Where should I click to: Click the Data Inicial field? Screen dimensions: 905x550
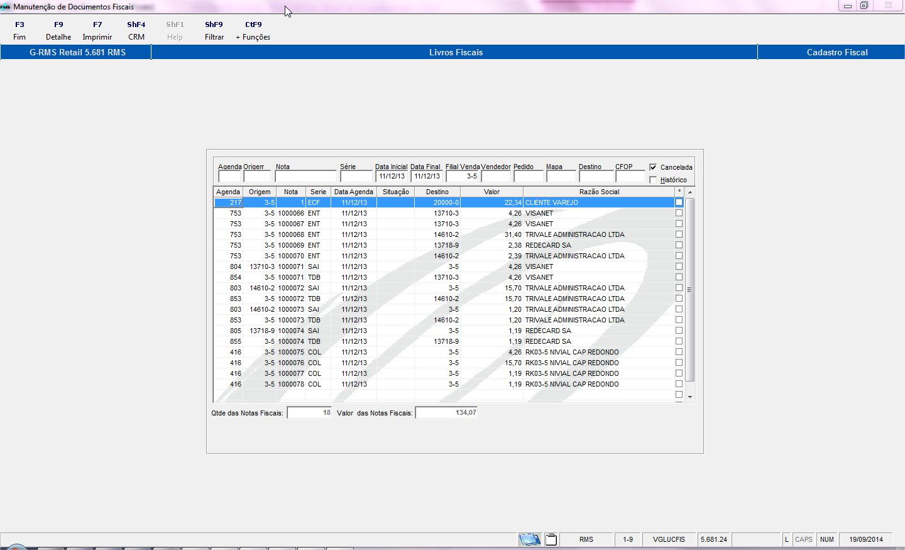tap(392, 177)
